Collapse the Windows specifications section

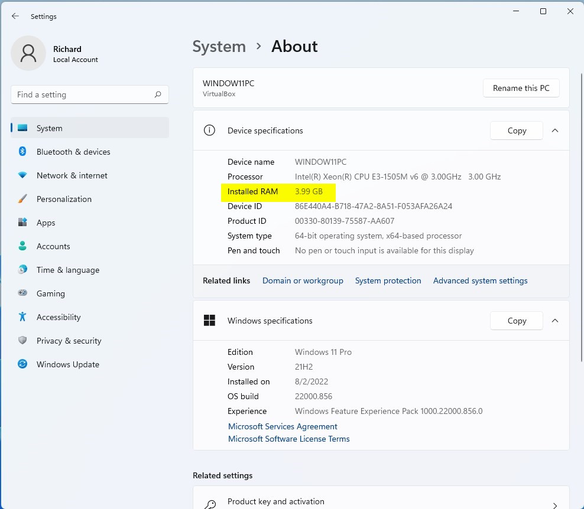tap(555, 321)
